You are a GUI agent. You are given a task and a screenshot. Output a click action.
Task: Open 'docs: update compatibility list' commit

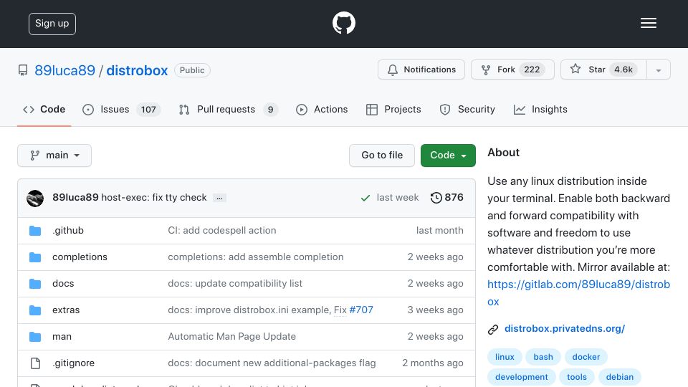[x=235, y=284]
